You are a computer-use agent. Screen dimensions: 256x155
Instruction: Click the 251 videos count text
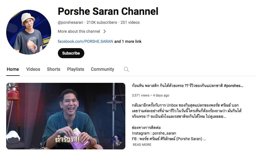point(130,22)
